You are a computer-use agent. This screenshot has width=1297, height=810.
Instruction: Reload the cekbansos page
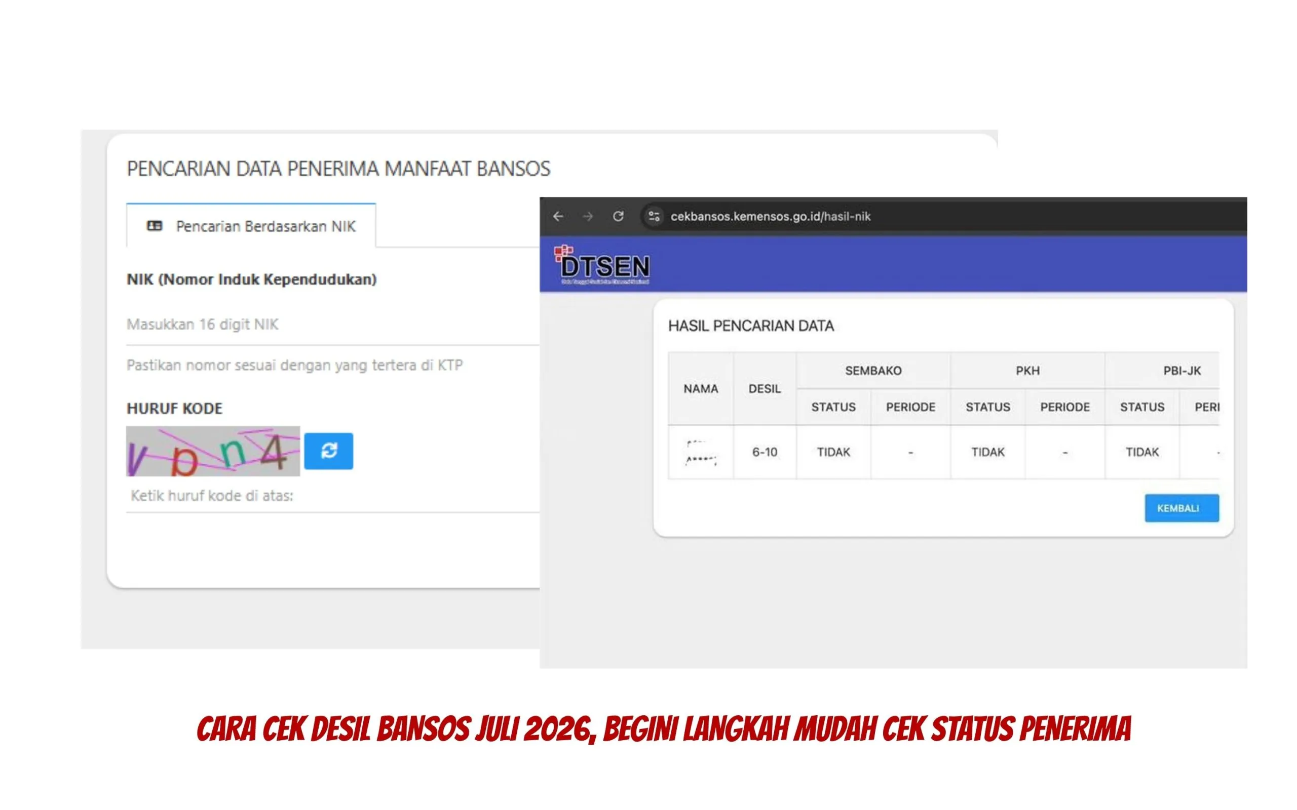point(618,217)
